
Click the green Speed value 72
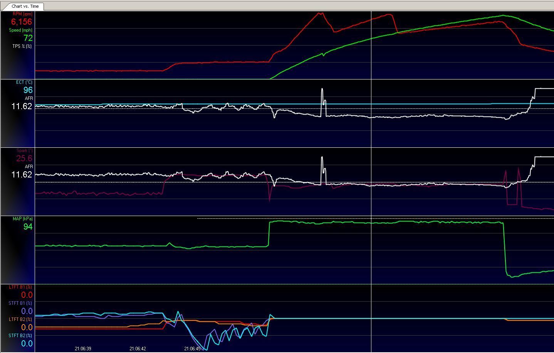click(x=28, y=38)
